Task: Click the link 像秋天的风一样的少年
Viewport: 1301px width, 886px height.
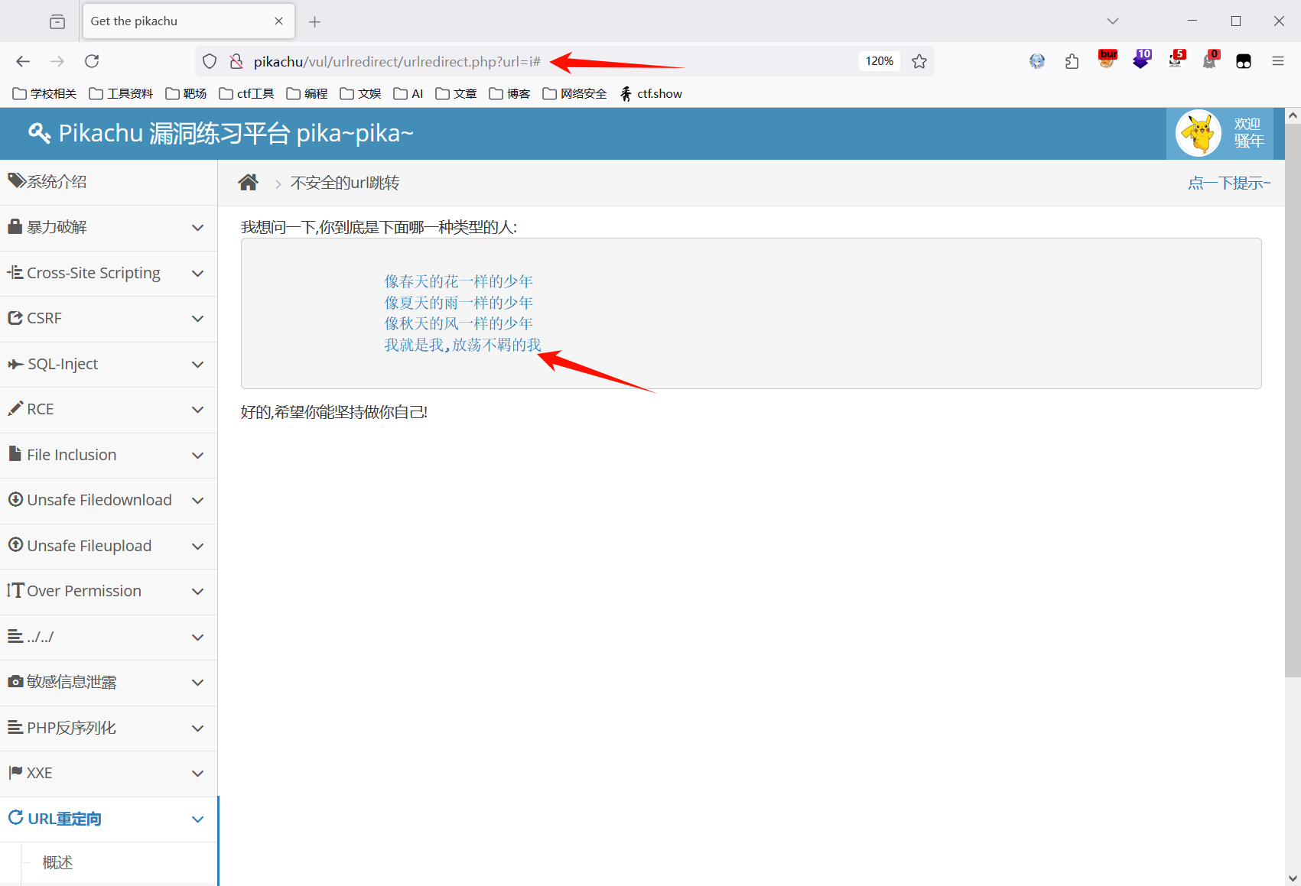Action: [x=459, y=323]
